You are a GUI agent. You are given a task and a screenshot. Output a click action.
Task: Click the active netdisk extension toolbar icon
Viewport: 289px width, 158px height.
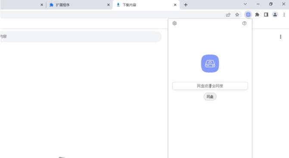(248, 15)
